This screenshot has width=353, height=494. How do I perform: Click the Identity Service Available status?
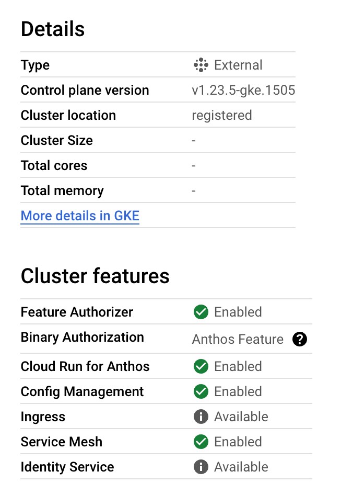point(241,467)
